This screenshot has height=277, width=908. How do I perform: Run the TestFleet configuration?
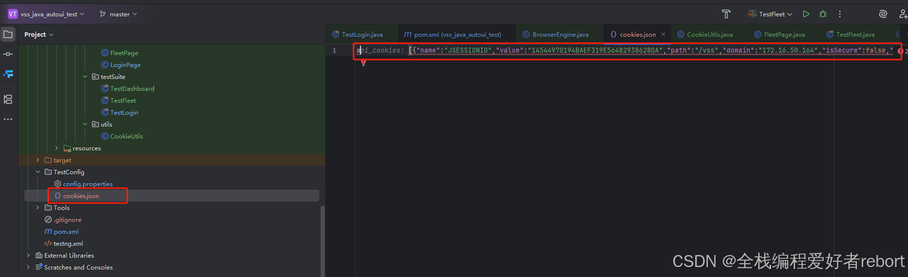coord(806,13)
